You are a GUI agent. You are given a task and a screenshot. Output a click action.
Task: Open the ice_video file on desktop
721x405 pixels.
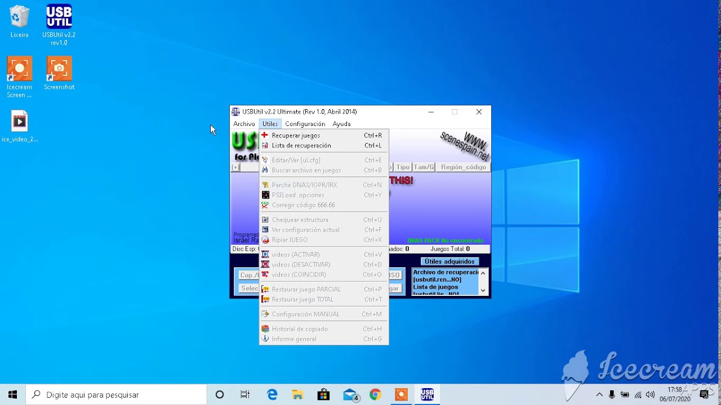19,121
